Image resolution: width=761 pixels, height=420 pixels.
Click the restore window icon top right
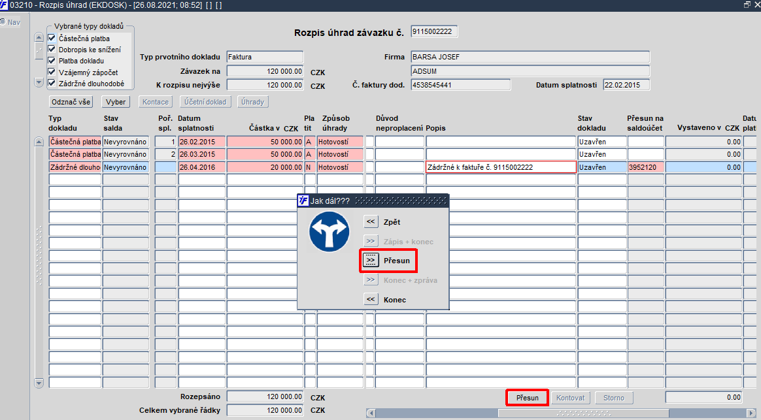747,5
